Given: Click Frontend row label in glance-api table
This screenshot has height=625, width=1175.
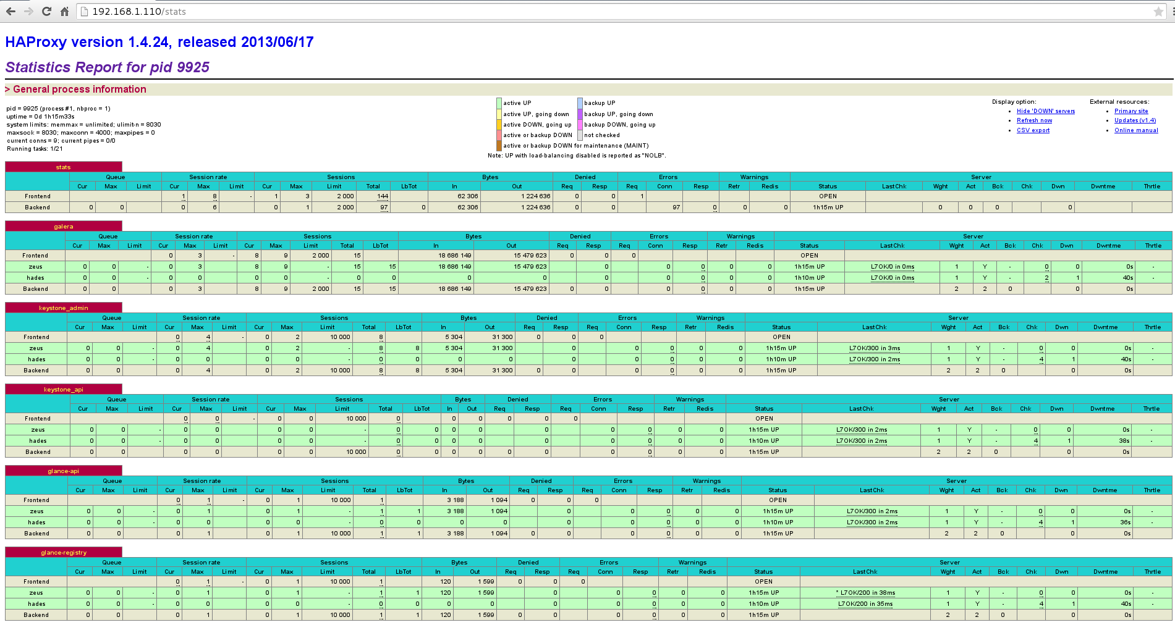Looking at the screenshot, I should [x=36, y=500].
